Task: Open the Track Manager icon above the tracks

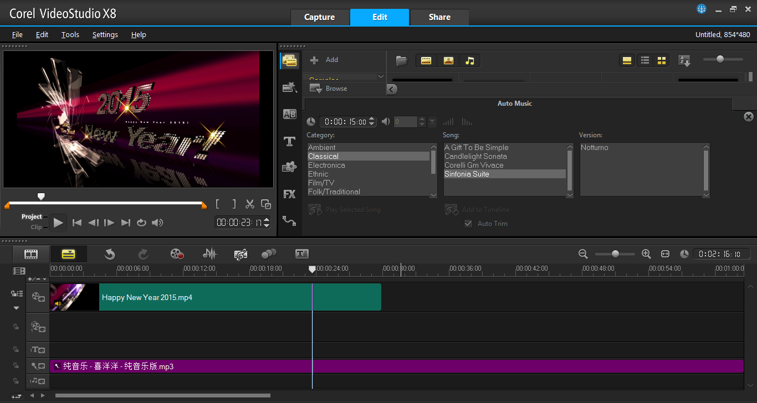Action: [19, 271]
